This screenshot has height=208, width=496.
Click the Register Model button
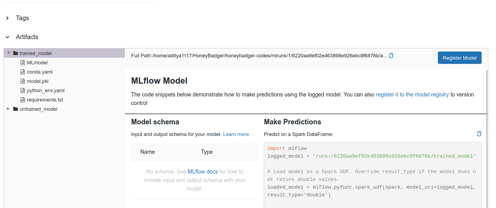click(x=460, y=58)
